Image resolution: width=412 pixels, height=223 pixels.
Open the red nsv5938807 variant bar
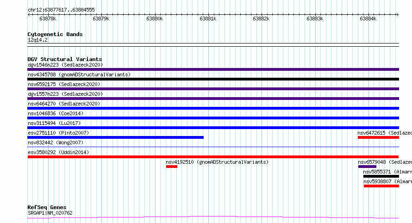click(x=381, y=186)
